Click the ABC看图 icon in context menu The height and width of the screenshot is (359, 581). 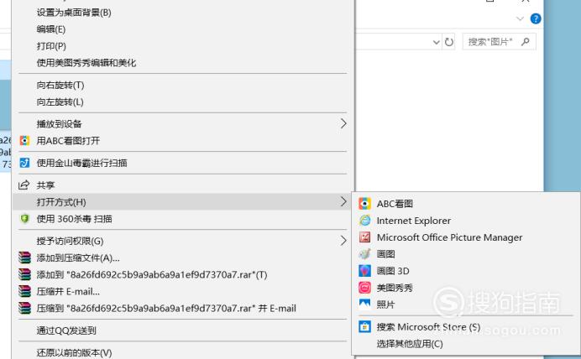pos(24,141)
